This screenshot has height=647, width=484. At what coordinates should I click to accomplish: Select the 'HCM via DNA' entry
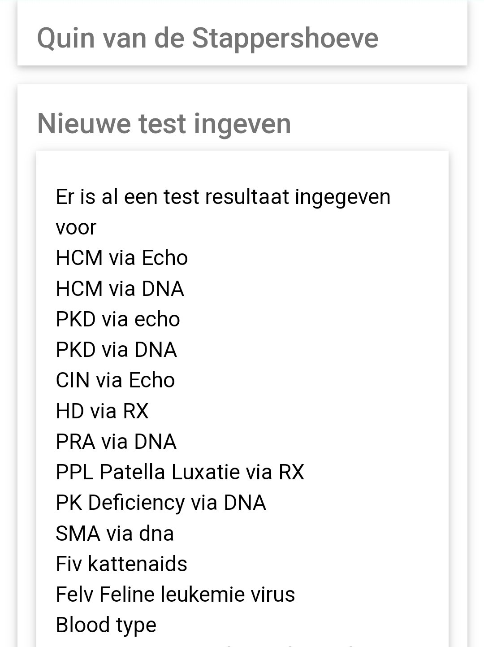pyautogui.click(x=120, y=289)
